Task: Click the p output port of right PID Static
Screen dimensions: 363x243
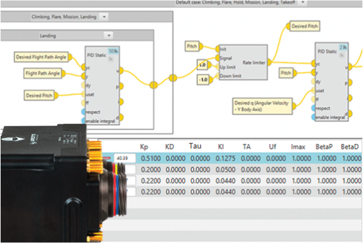Action: pos(350,82)
